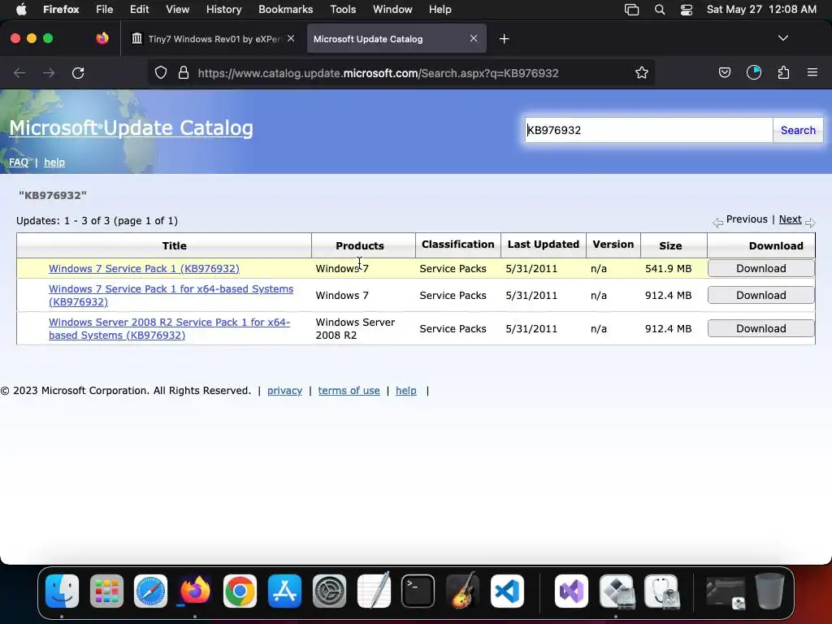
Task: Open Finder from the Dock
Action: pos(62,591)
